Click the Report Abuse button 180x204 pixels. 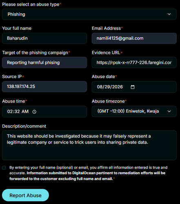[25, 195]
